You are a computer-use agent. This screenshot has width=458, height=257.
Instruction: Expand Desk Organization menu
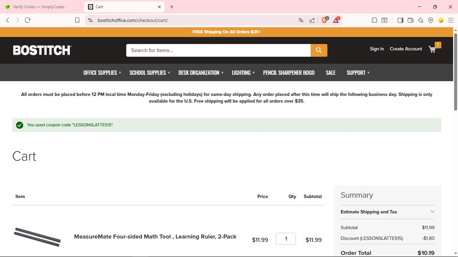click(x=201, y=73)
